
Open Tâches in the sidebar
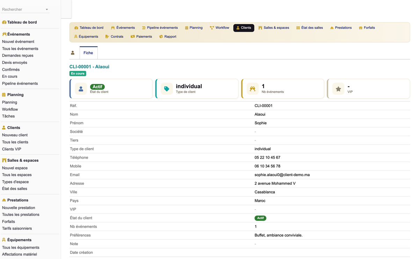pyautogui.click(x=8, y=116)
